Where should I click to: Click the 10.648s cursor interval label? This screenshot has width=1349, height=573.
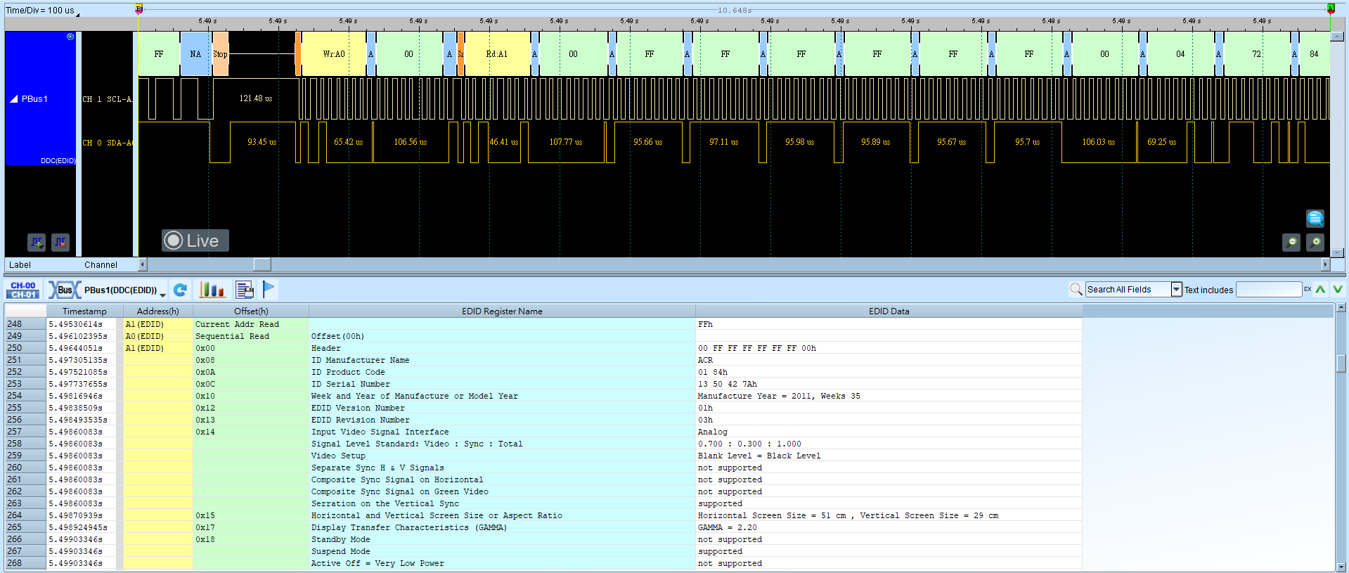(734, 10)
